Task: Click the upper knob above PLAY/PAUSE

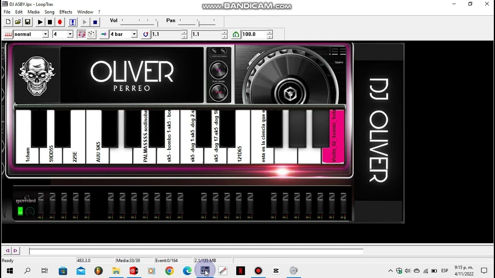Action: [x=218, y=70]
